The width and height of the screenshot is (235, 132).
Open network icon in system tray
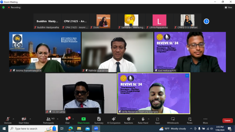pyautogui.click(x=208, y=129)
